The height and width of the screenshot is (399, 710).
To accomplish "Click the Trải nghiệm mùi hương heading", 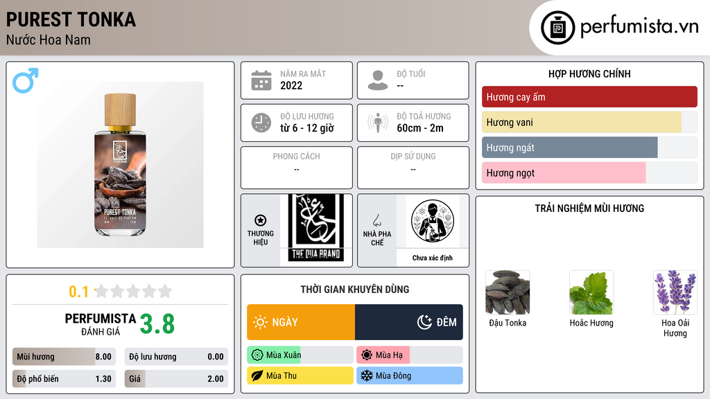I will [589, 209].
